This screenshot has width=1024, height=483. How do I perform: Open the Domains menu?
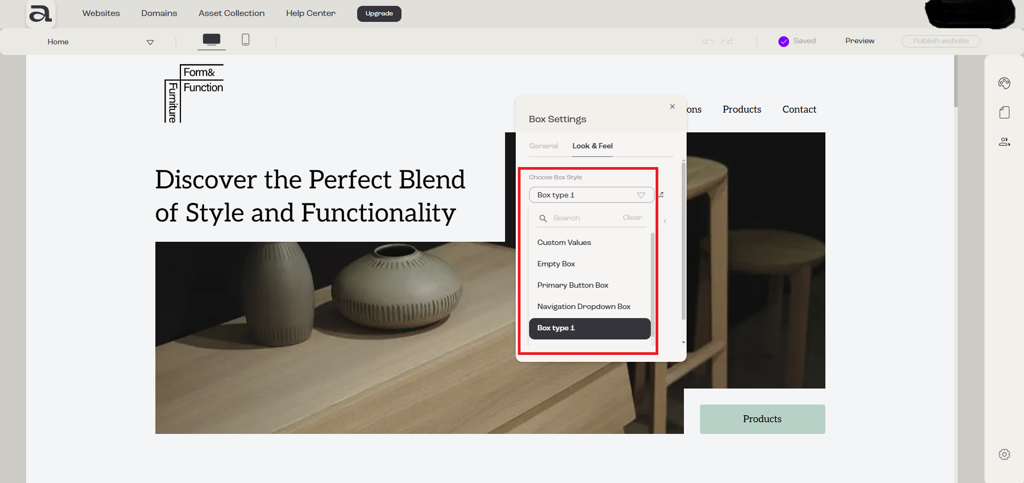click(159, 13)
